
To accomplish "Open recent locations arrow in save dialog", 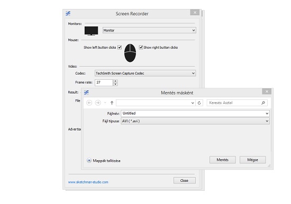I will point(105,103).
